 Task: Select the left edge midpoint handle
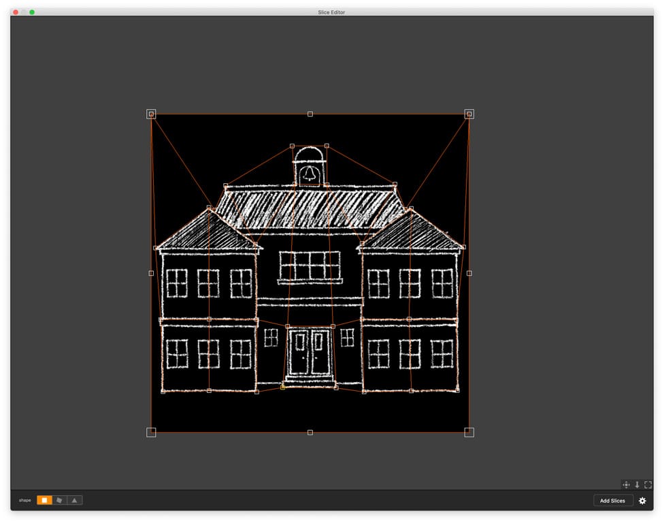pos(151,273)
